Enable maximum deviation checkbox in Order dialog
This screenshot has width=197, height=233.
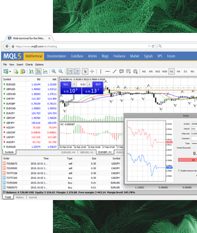click(x=179, y=171)
